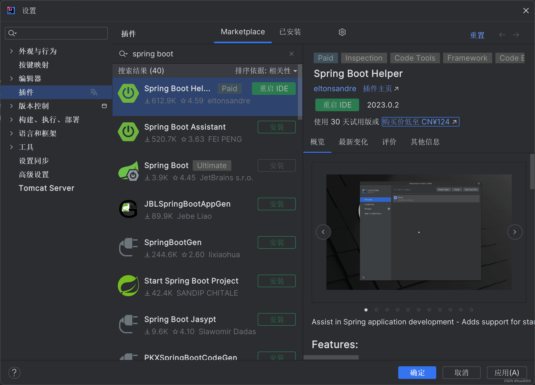Click the plugin search magnifier icon

click(x=123, y=54)
